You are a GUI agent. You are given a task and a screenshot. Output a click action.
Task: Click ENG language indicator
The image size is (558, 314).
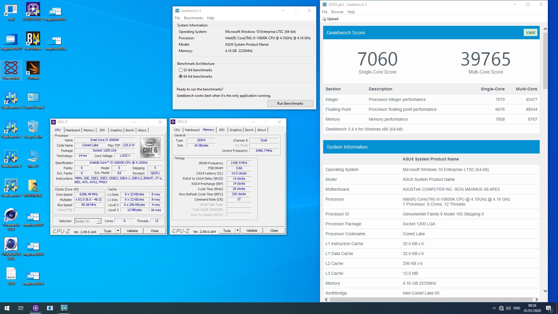[x=517, y=308]
